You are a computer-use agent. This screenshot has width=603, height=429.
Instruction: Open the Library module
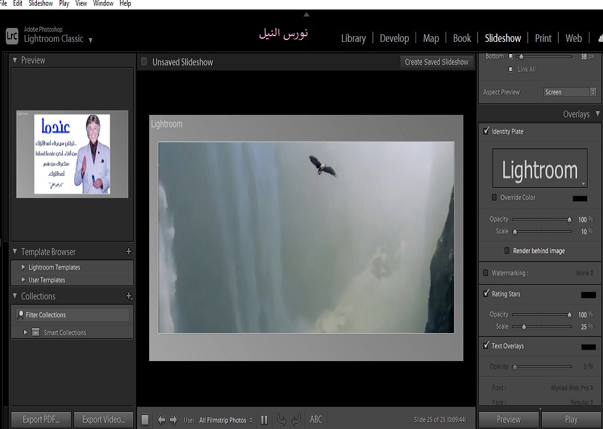coord(353,38)
